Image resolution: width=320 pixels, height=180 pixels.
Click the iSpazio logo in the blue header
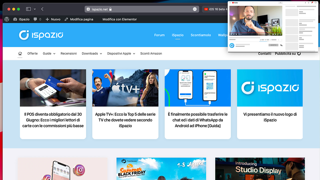click(41, 35)
